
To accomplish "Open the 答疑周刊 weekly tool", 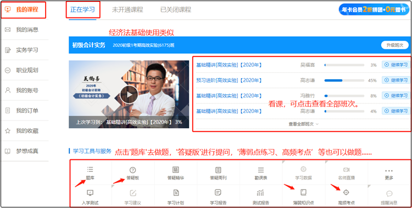I will (218, 173).
